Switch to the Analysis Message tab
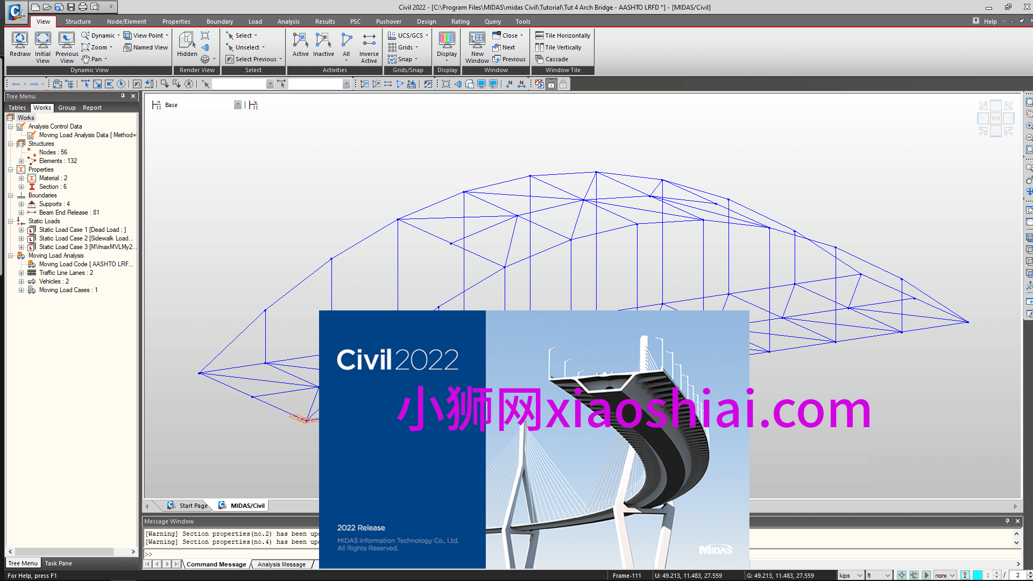 [x=281, y=564]
